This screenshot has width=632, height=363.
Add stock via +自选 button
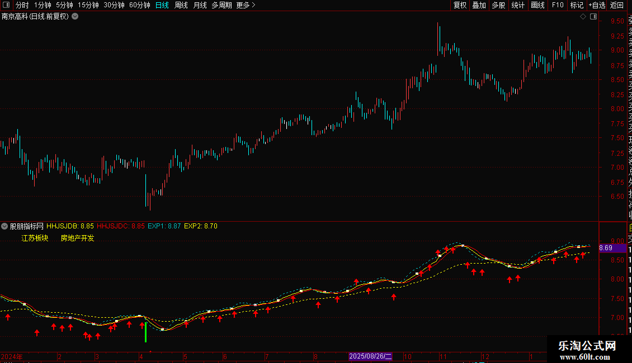coord(597,5)
